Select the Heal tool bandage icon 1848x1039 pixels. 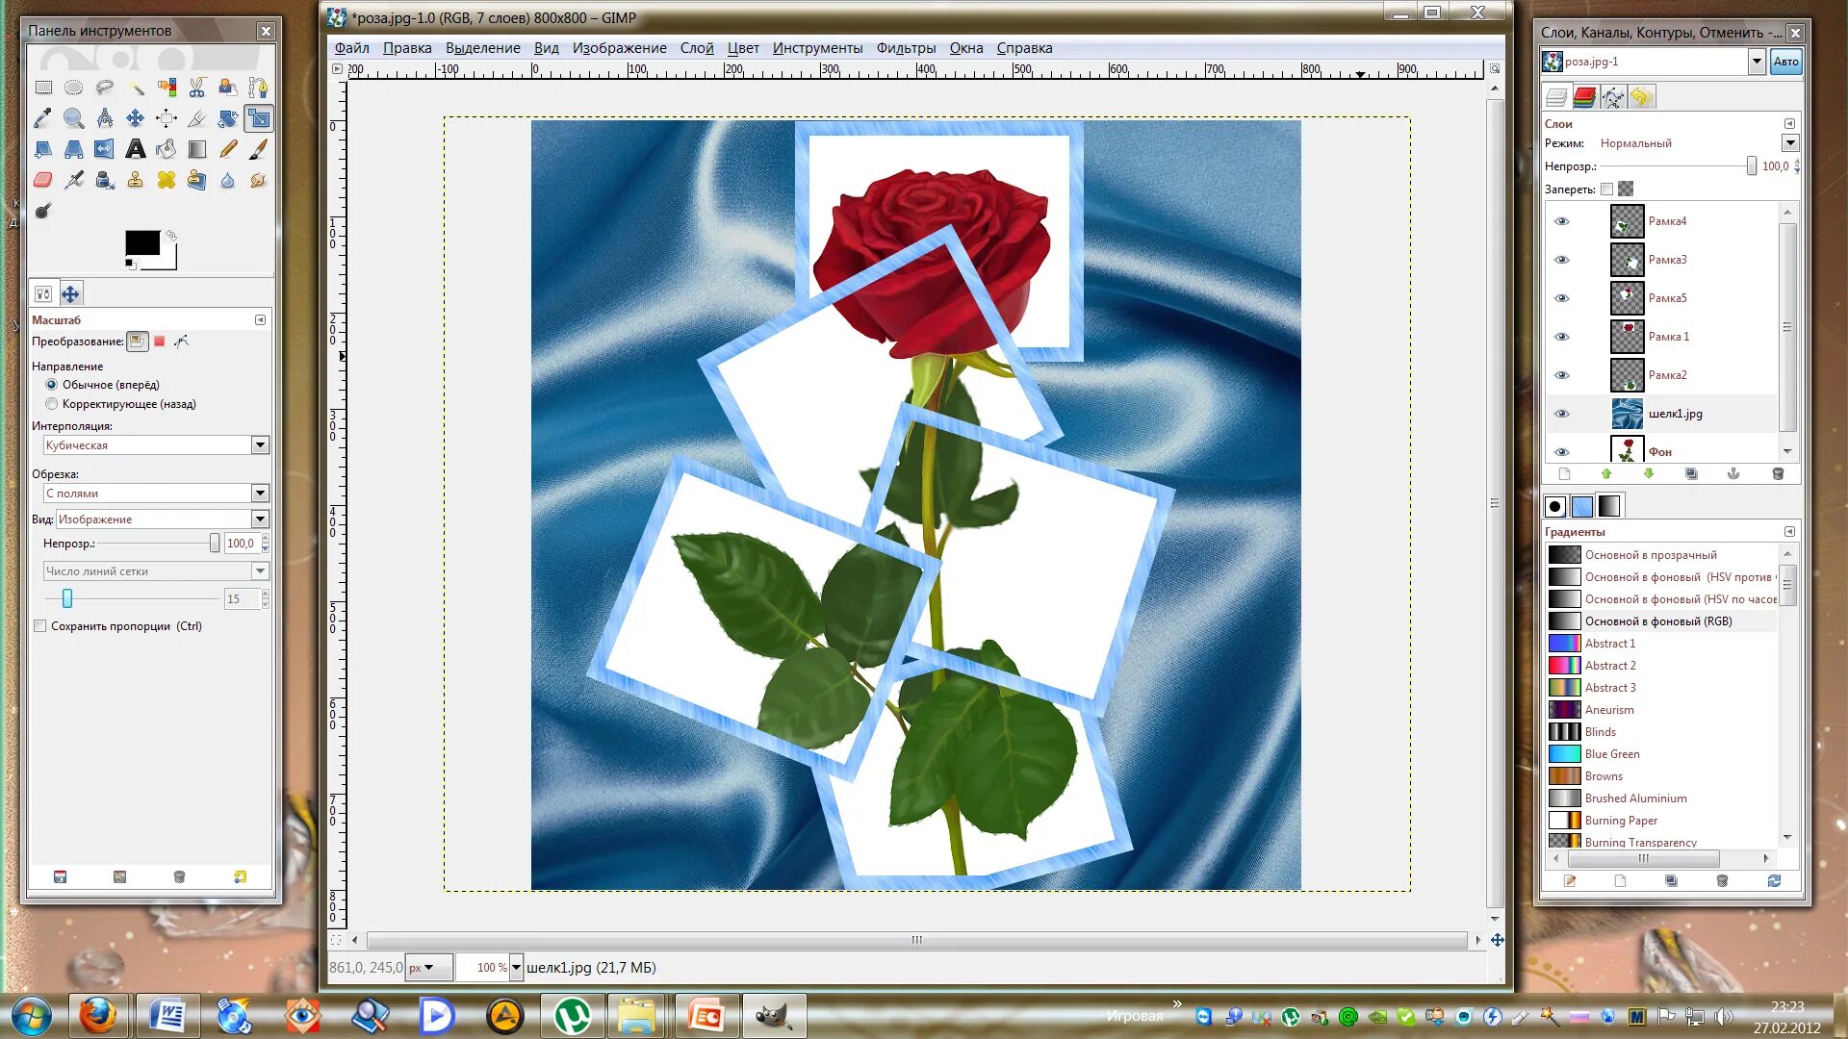click(167, 180)
